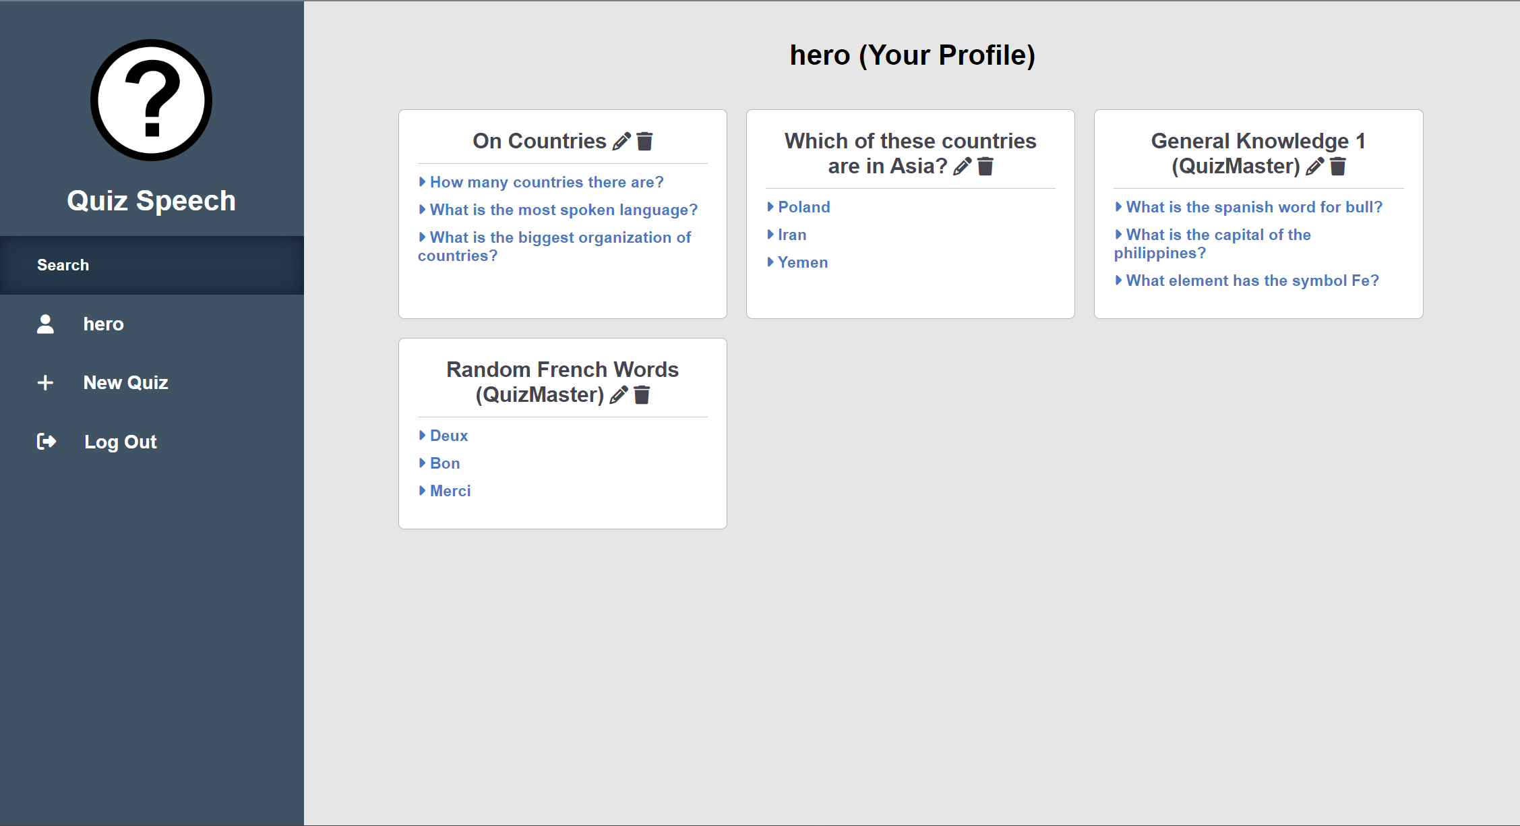Click the 'Search' menu item in sidebar
The height and width of the screenshot is (826, 1520).
pos(152,264)
